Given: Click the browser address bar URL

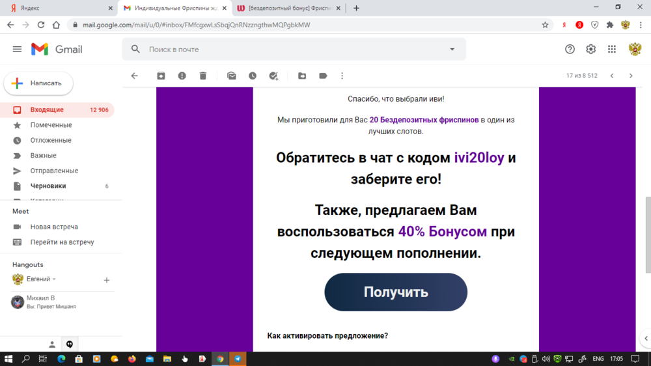Looking at the screenshot, I should tap(197, 25).
